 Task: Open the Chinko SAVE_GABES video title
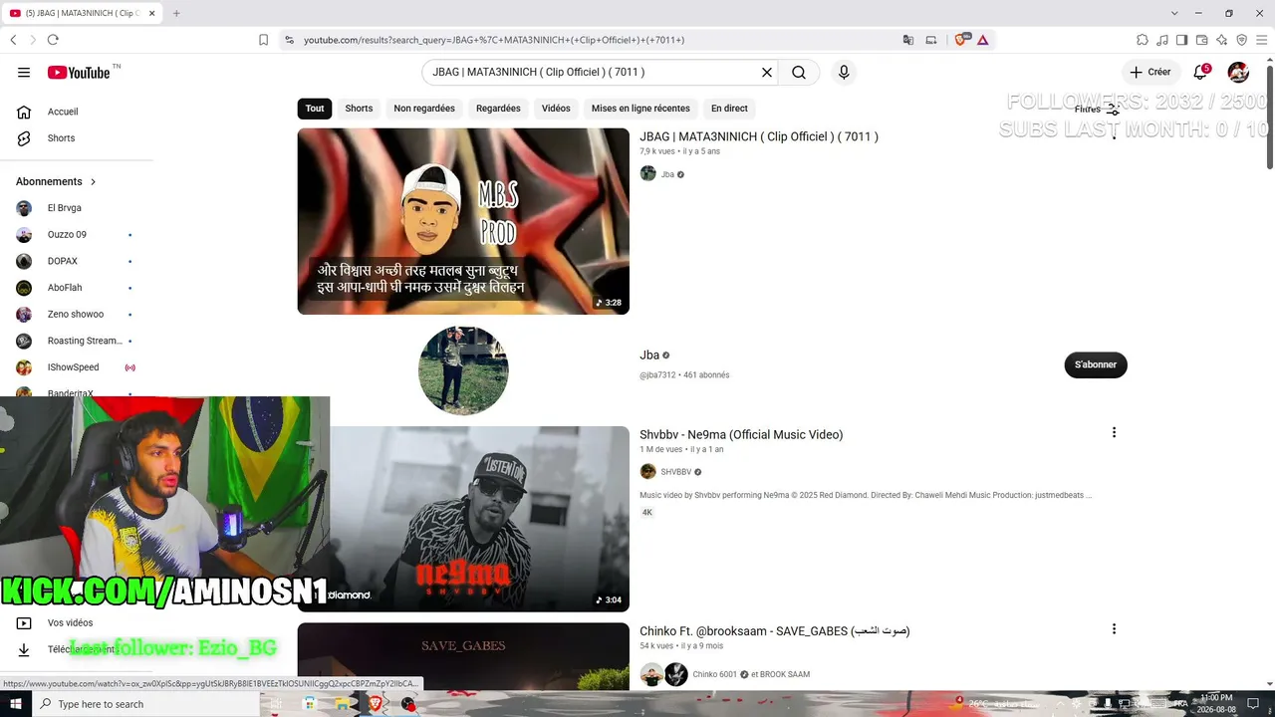point(775,631)
